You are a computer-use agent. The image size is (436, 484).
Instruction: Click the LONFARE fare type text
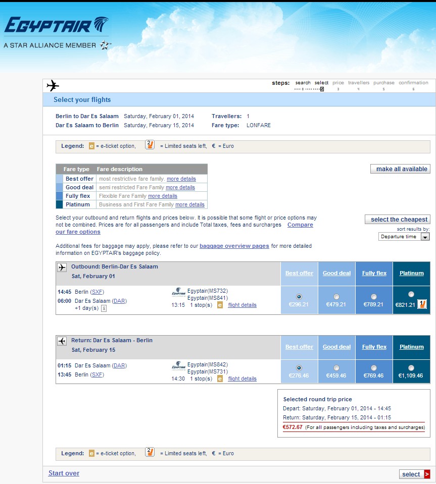(x=259, y=125)
